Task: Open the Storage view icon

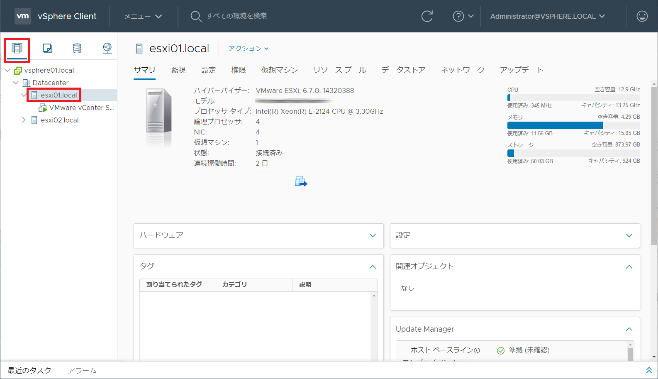Action: coord(77,48)
